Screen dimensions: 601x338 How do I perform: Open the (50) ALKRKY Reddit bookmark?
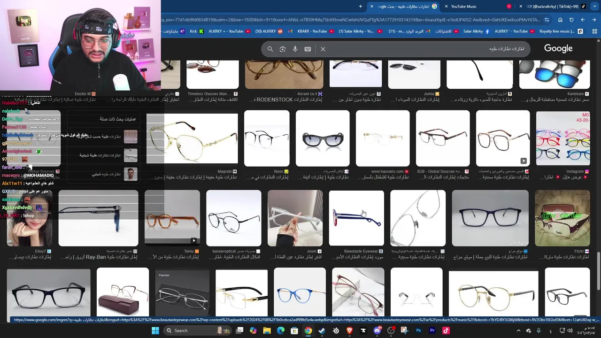pyautogui.click(x=269, y=31)
